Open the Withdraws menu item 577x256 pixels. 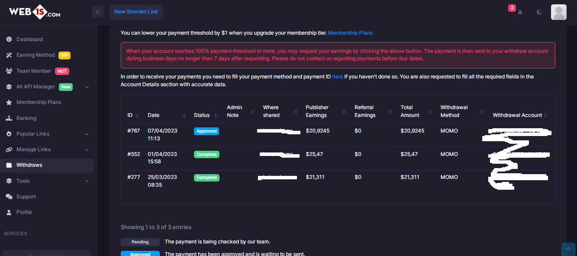point(29,165)
